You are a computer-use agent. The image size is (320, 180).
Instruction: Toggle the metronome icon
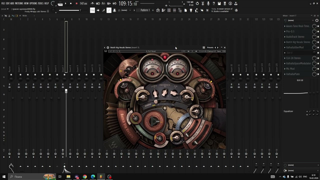(x=93, y=3)
